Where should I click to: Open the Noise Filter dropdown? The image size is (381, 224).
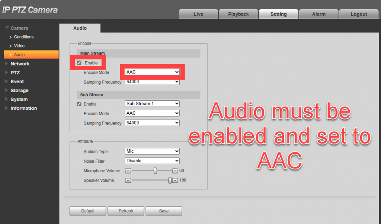[x=152, y=161]
